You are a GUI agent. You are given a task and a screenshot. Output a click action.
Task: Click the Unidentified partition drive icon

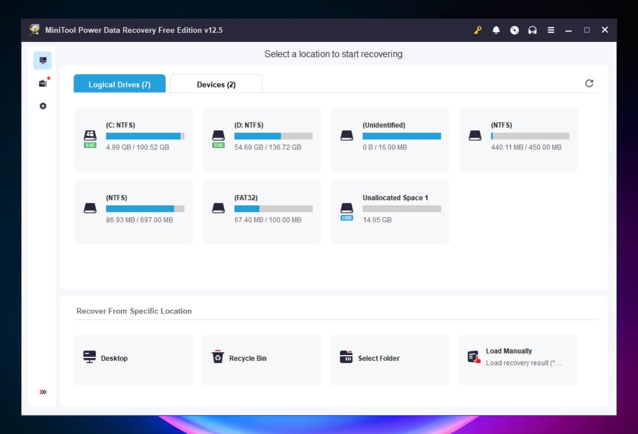tap(347, 135)
